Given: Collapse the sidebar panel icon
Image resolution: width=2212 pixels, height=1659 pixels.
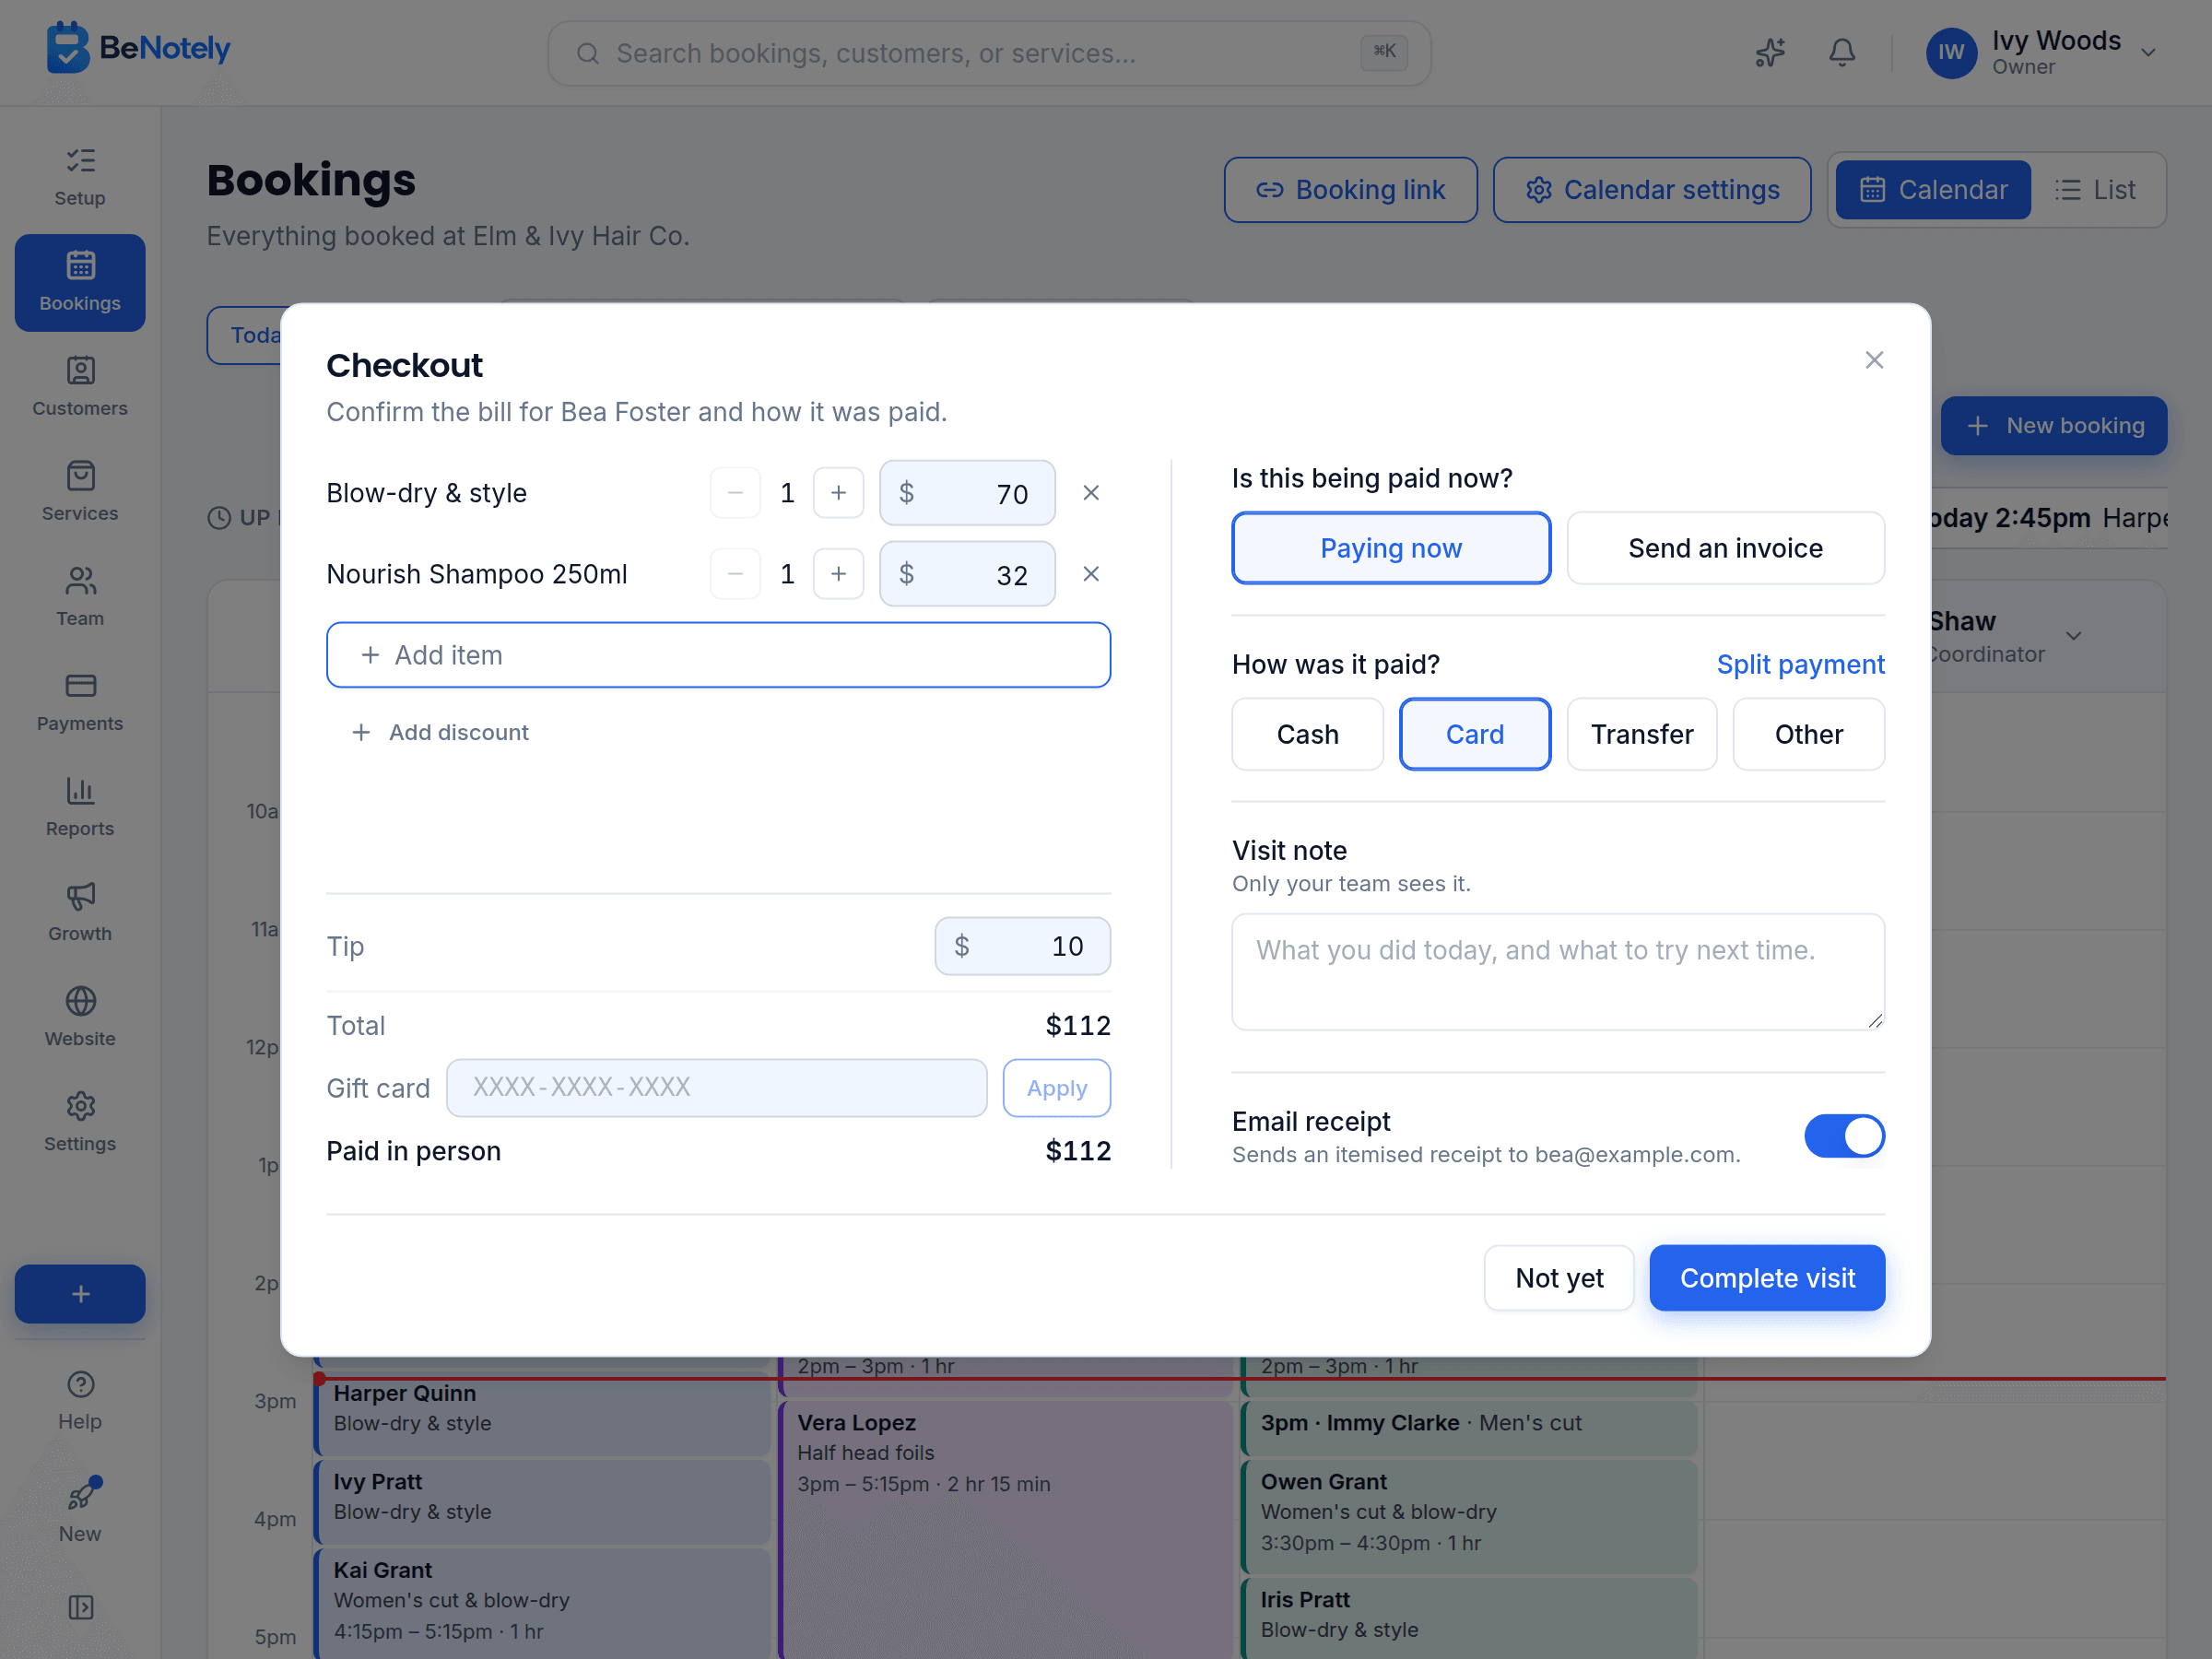Looking at the screenshot, I should pos(81,1607).
